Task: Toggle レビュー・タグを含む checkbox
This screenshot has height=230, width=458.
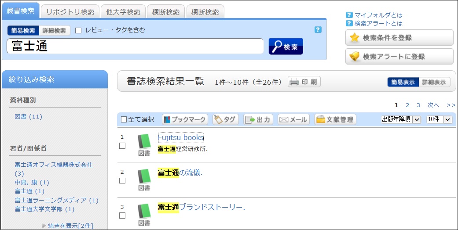Action: coord(78,30)
